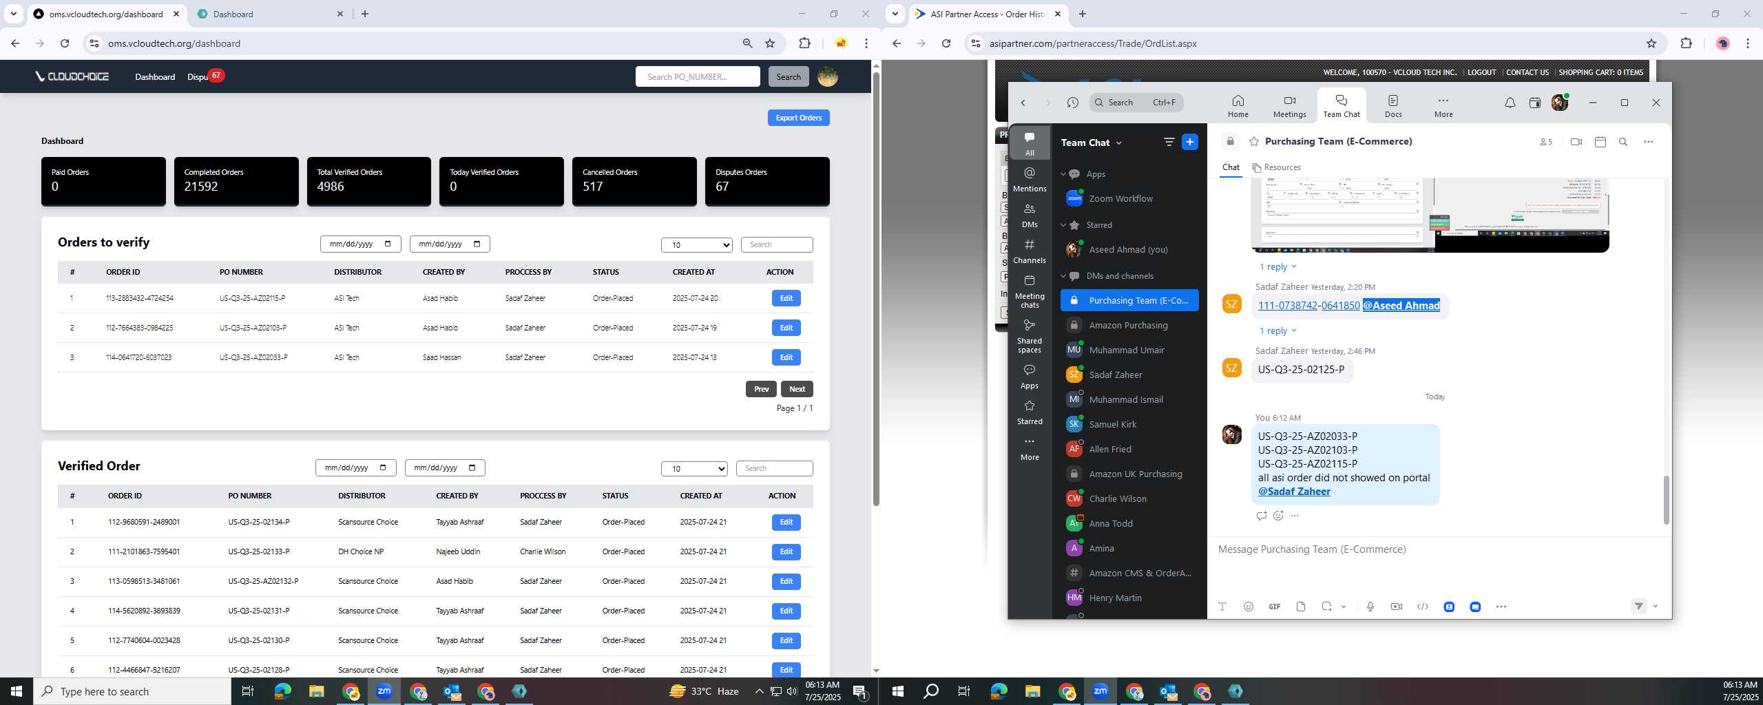Open Orders to verify page-size dropdown showing 10
The width and height of the screenshot is (1763, 705).
[x=697, y=244]
